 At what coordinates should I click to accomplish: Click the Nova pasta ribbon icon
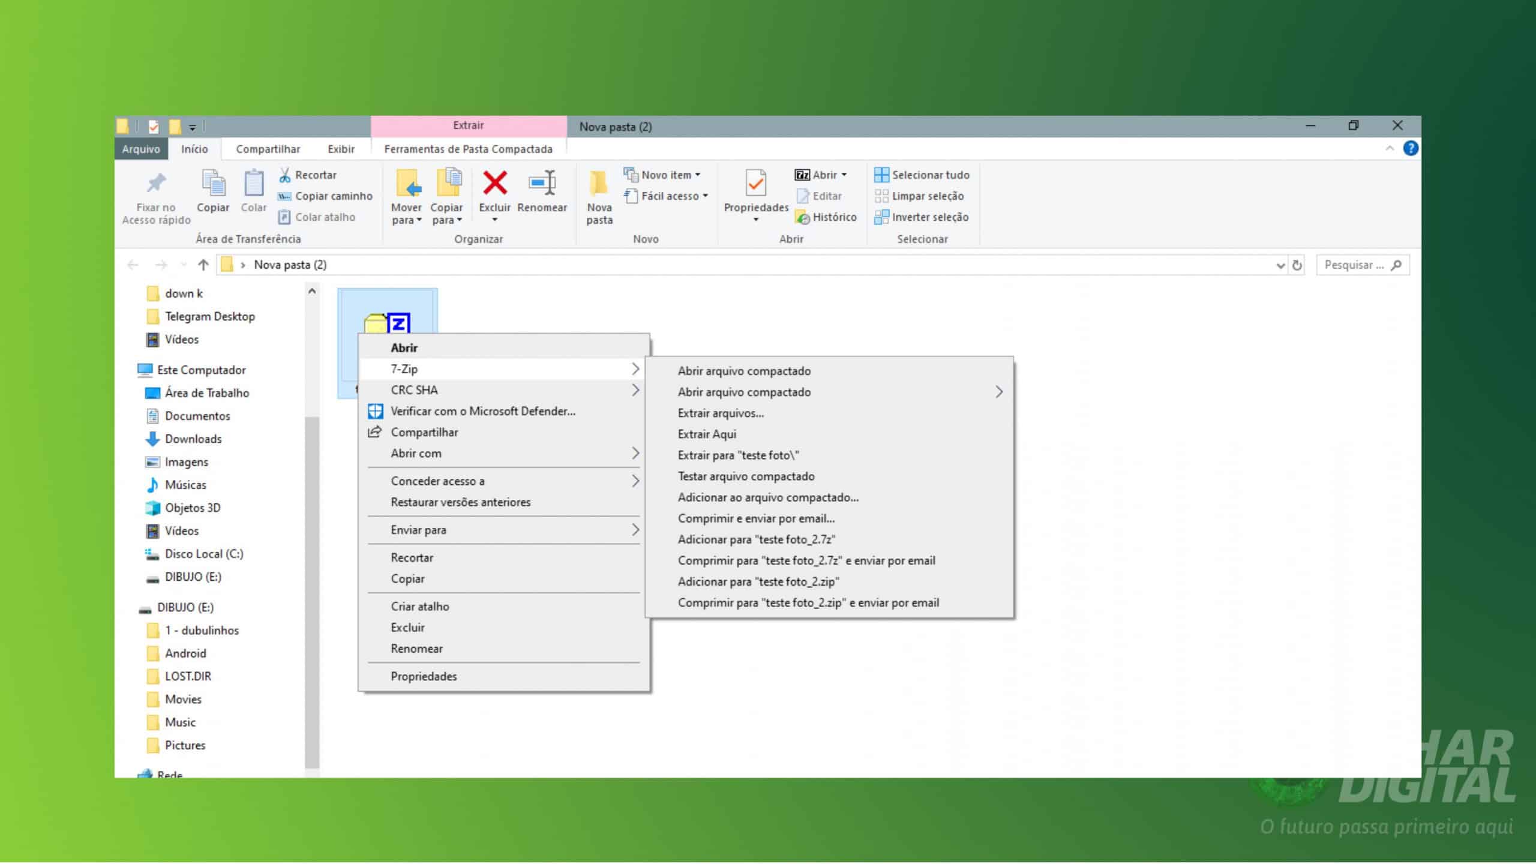pyautogui.click(x=599, y=184)
